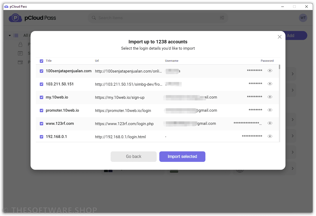Viewport: 316px width, 216px height.
Task: Click the pCloud Pass logo icon
Action: (15, 18)
